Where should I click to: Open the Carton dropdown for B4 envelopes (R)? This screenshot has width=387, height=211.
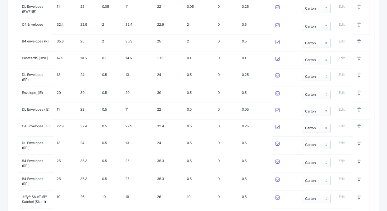(316, 43)
